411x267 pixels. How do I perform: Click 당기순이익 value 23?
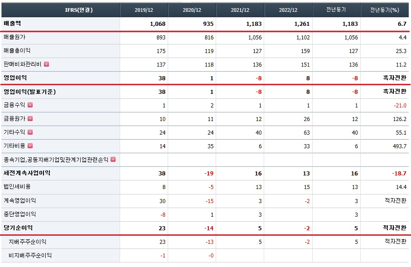click(162, 228)
